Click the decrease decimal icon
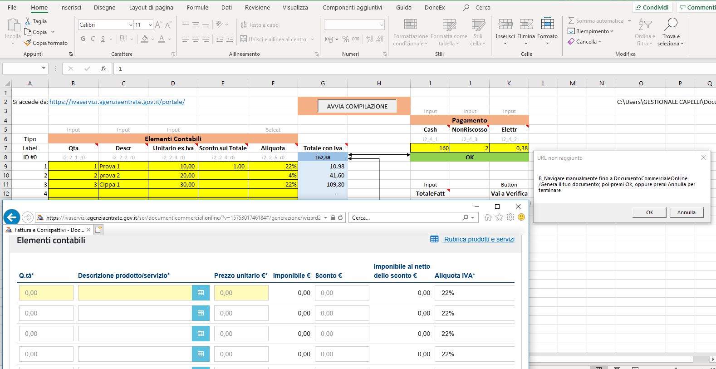 (x=380, y=39)
